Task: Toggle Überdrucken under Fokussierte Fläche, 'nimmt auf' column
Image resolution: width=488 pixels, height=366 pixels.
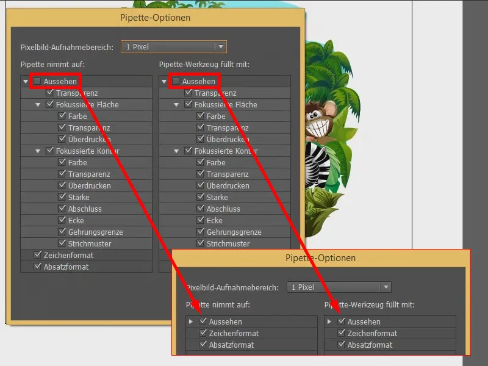Action: [x=62, y=139]
